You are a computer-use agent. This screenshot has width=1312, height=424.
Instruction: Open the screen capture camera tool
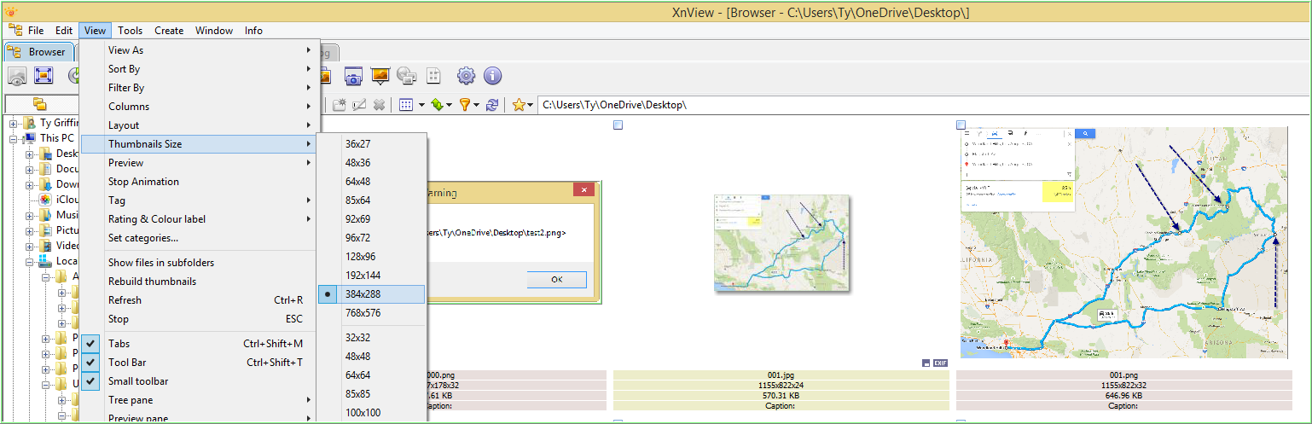click(x=353, y=76)
